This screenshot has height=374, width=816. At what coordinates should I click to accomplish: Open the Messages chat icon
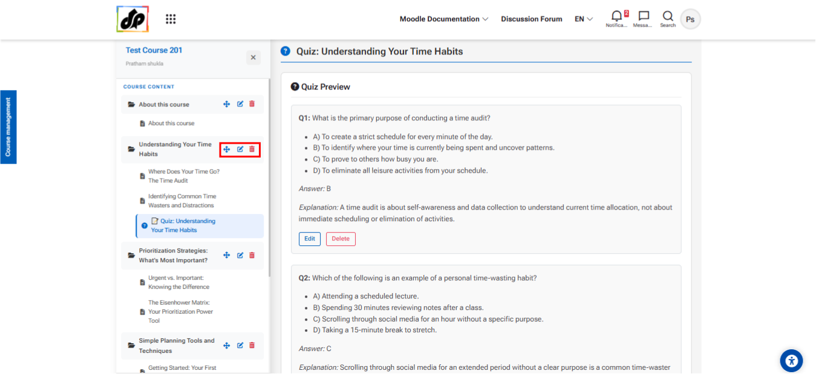click(643, 19)
